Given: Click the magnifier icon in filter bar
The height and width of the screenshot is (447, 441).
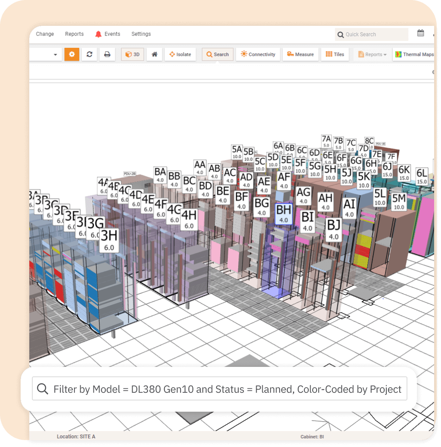Looking at the screenshot, I should pos(43,389).
